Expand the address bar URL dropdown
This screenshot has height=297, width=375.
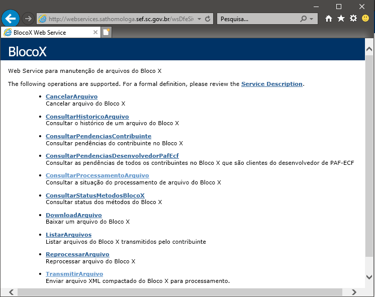point(200,19)
